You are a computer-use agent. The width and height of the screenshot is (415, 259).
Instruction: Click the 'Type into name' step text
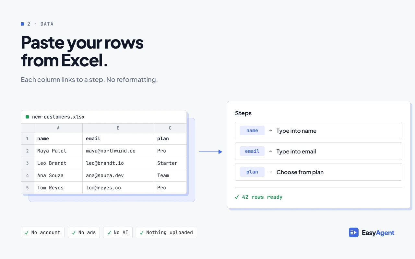(x=296, y=131)
